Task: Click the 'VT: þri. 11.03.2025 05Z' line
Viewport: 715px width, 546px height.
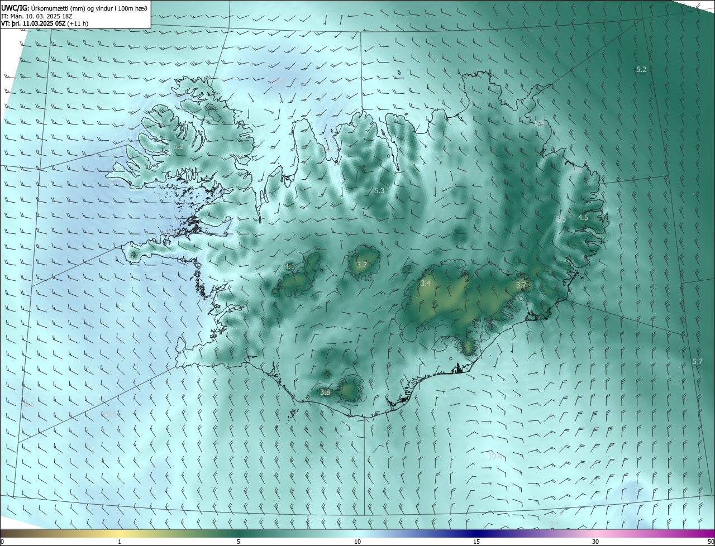Action: tap(45, 23)
